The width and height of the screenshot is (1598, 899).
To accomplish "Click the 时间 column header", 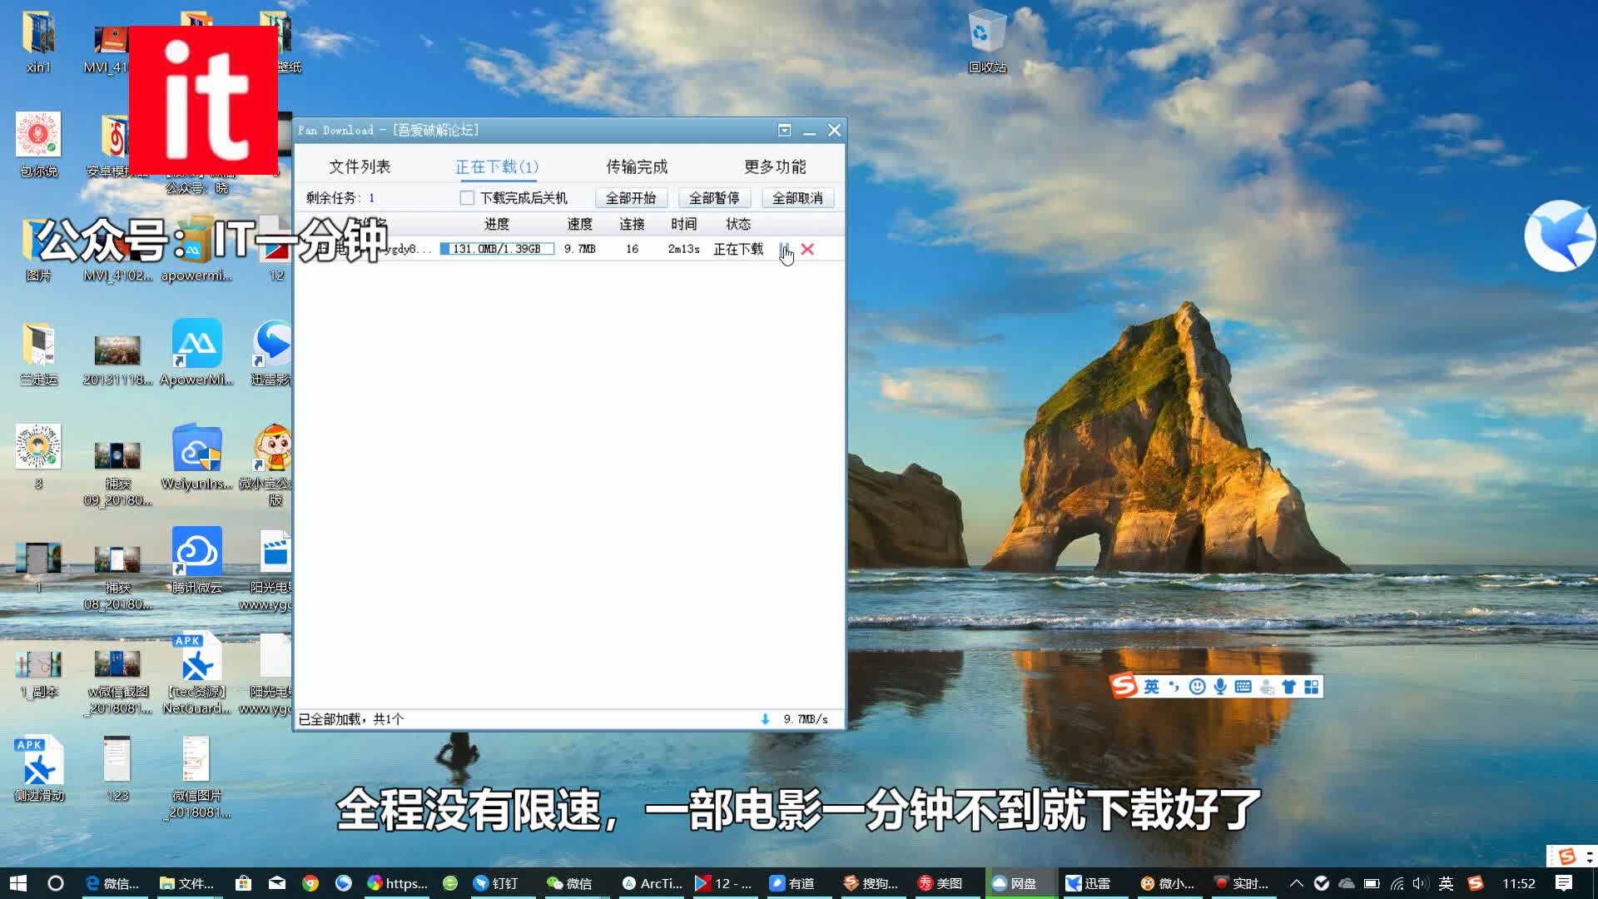I will pyautogui.click(x=683, y=224).
